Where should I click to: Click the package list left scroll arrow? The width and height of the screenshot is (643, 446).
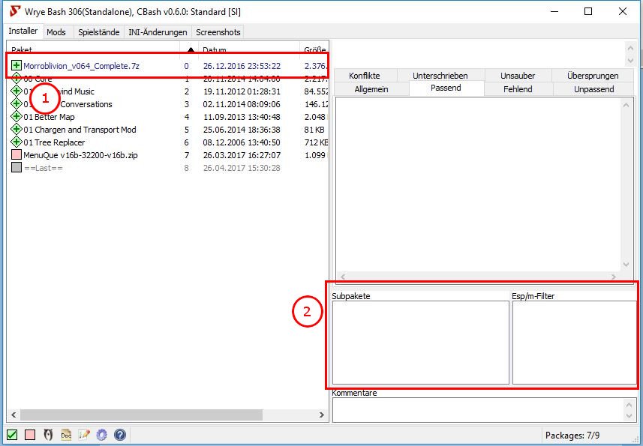pyautogui.click(x=14, y=415)
